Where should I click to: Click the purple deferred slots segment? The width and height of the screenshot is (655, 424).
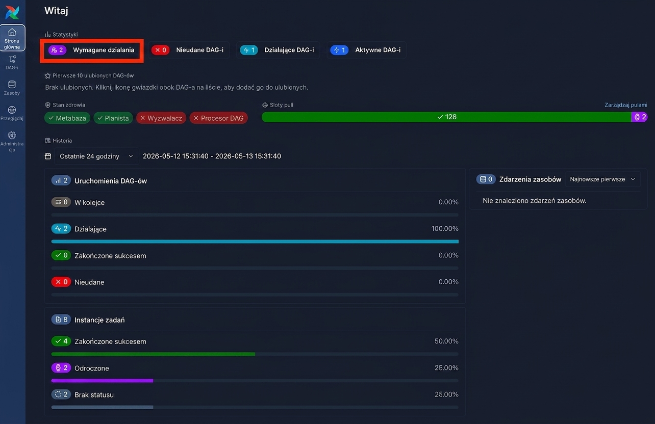(639, 117)
